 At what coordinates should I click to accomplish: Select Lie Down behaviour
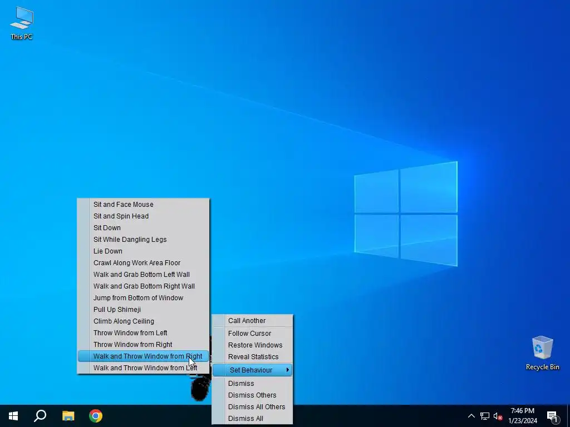(143, 251)
